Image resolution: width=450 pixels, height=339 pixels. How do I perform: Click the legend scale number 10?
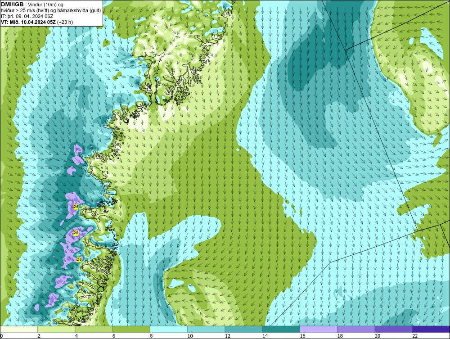(x=190, y=336)
